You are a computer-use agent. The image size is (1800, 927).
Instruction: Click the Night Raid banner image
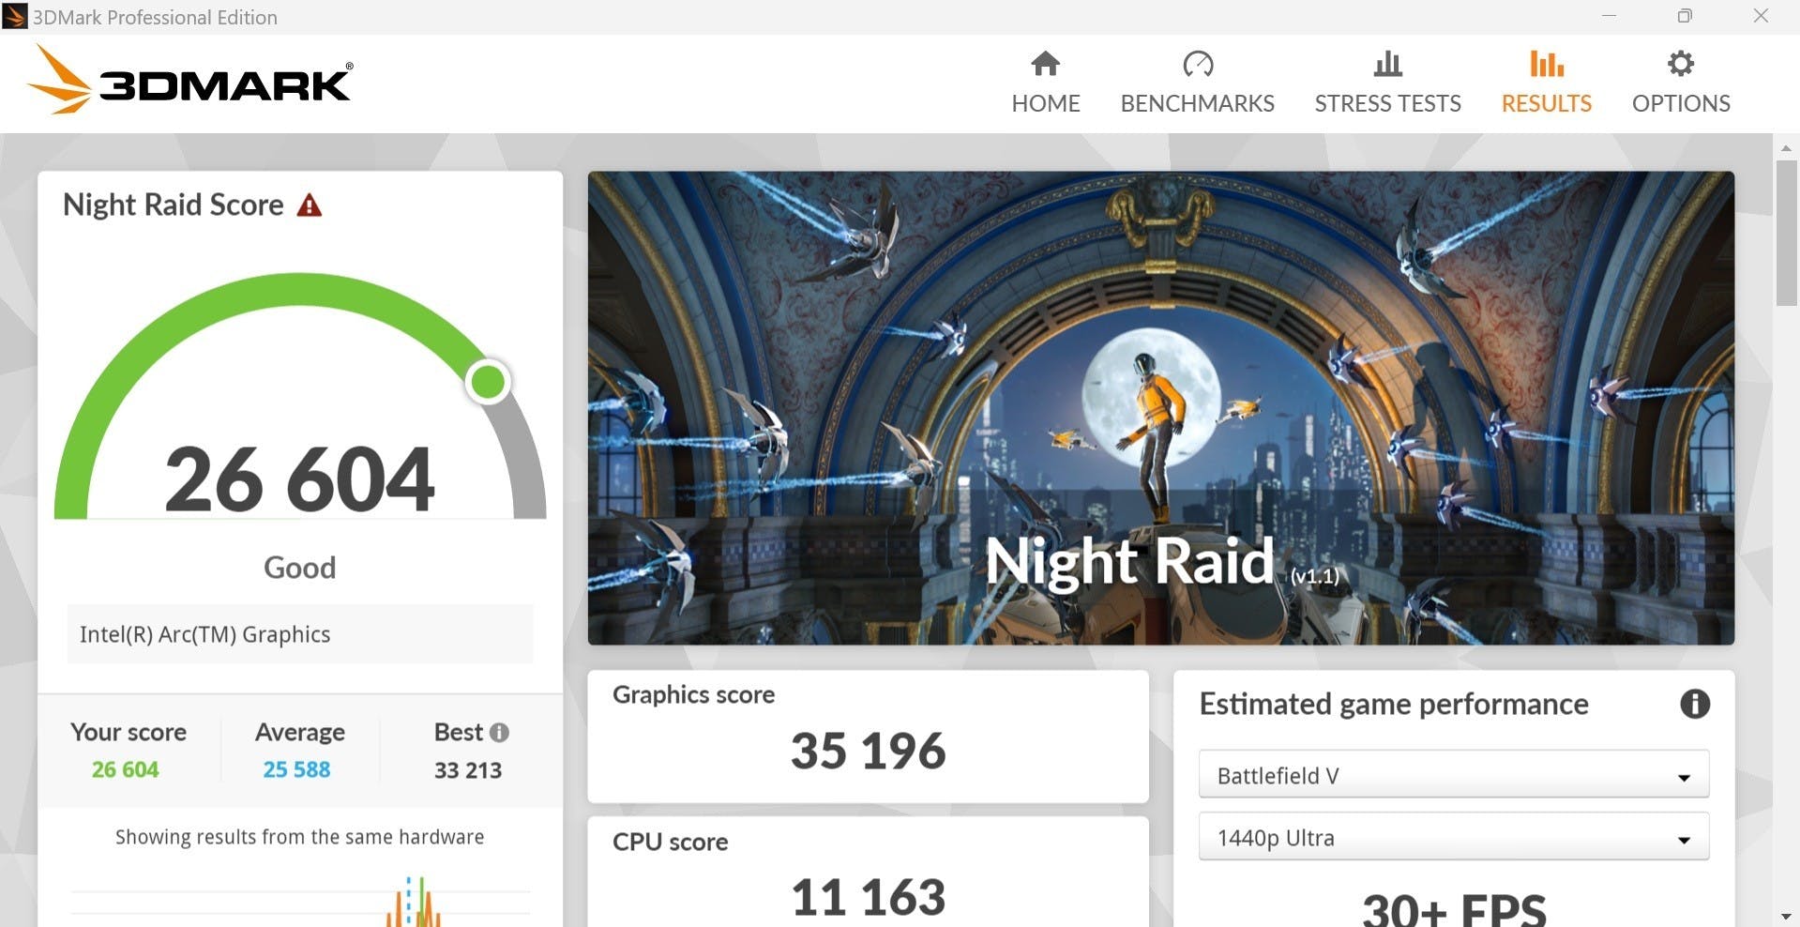coord(1160,407)
